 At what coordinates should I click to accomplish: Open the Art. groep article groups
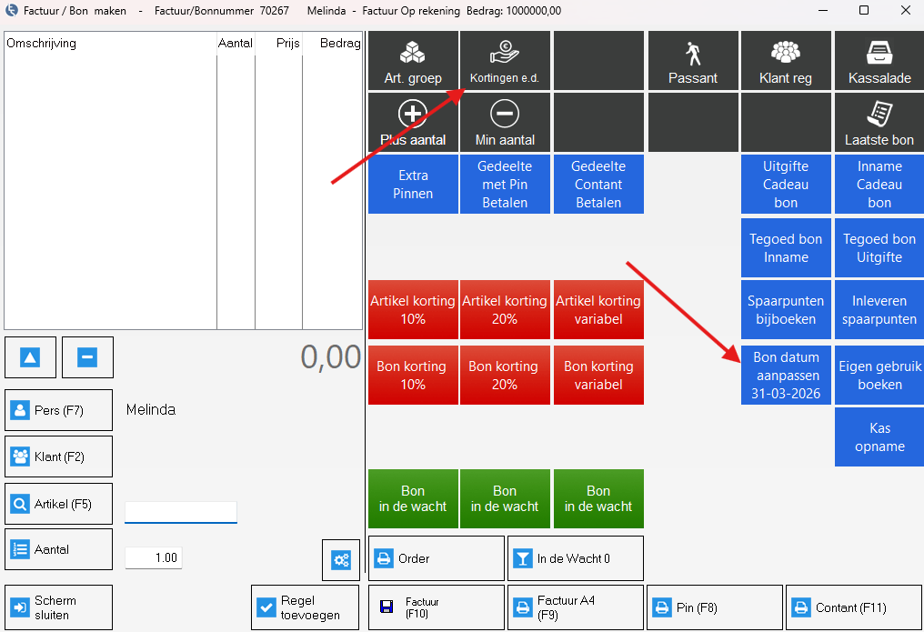413,61
